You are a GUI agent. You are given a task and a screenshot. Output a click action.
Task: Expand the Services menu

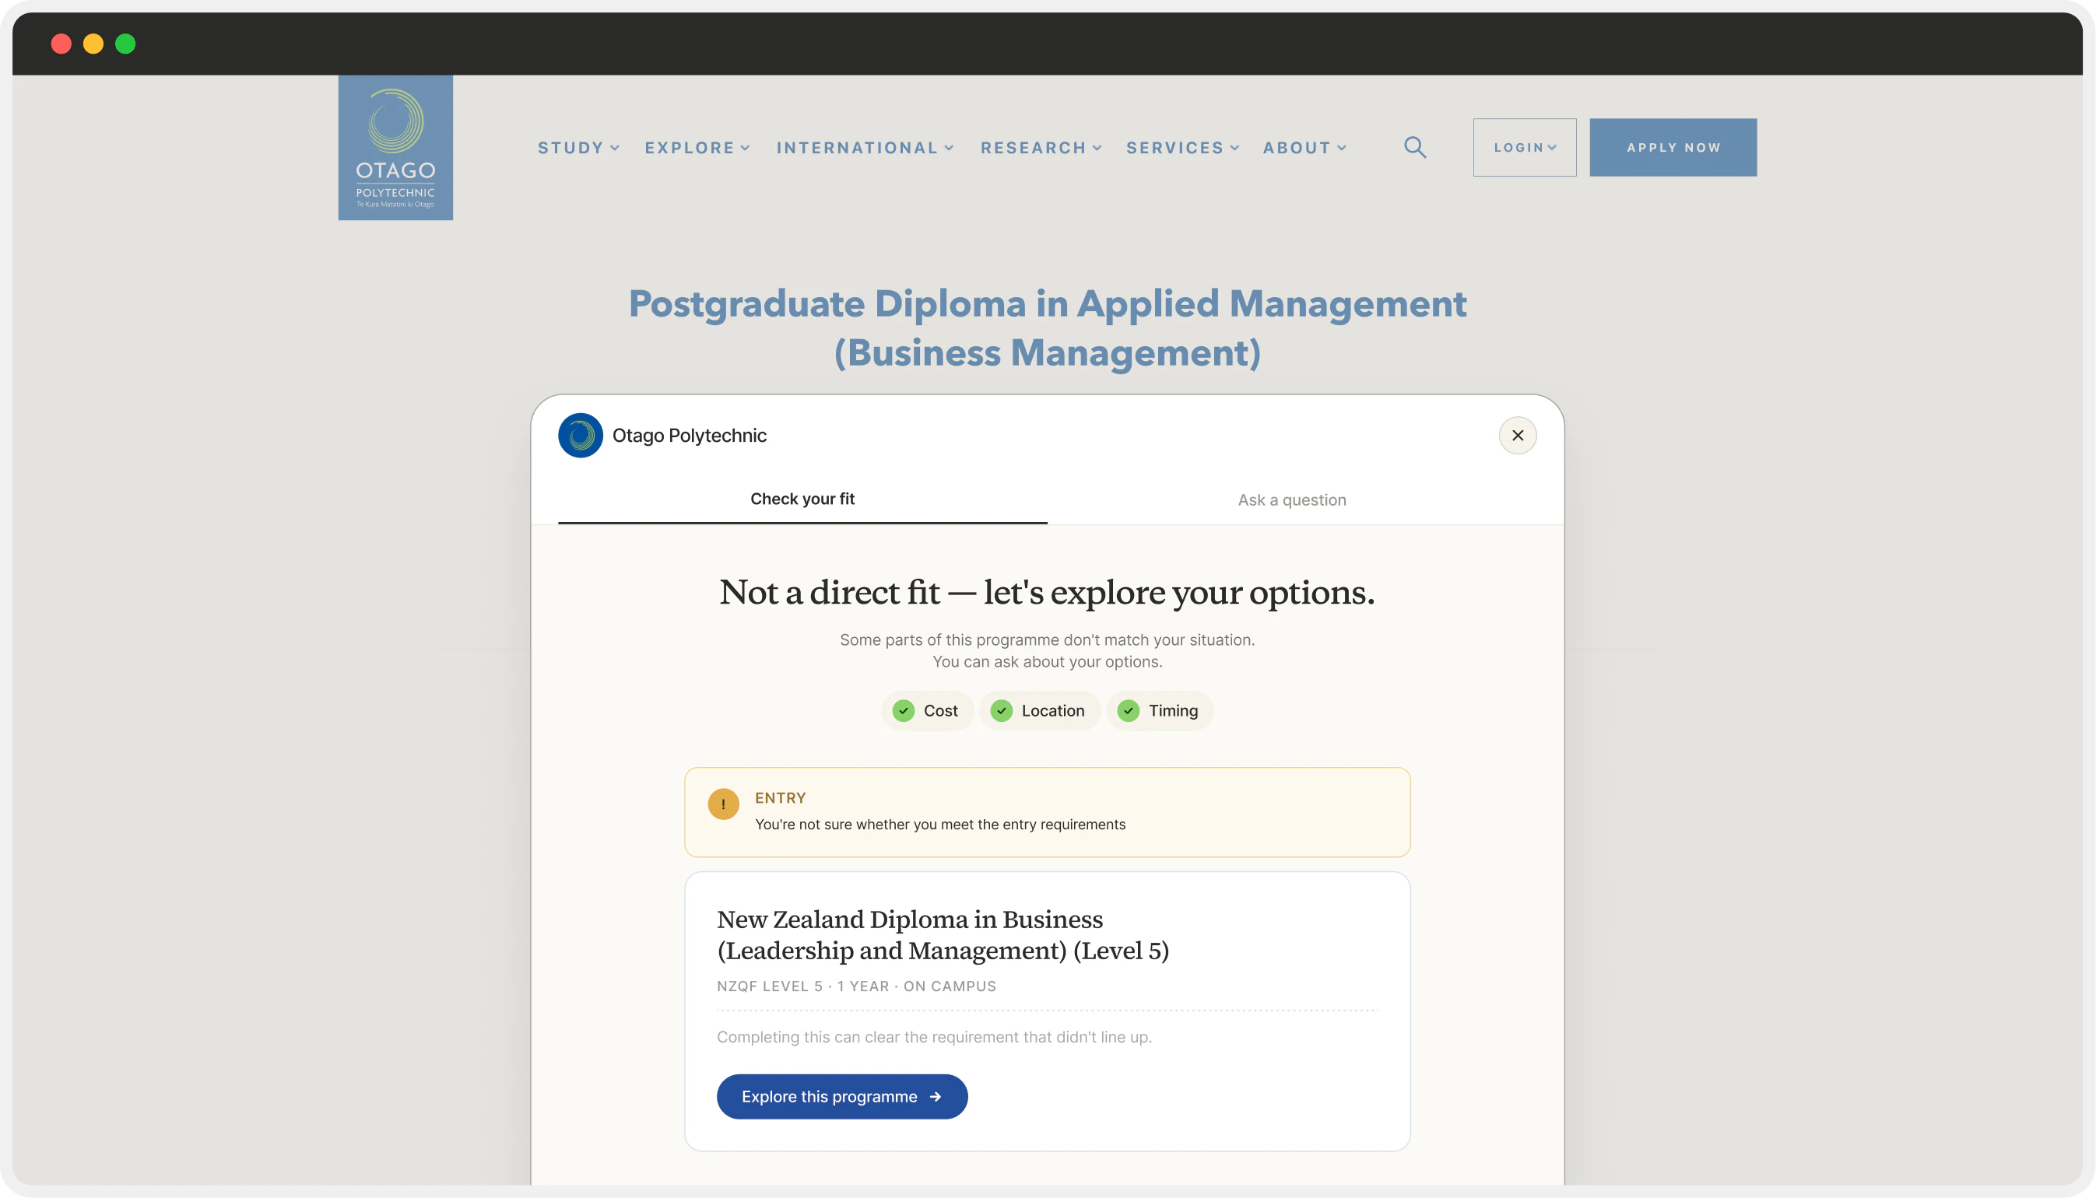point(1182,148)
